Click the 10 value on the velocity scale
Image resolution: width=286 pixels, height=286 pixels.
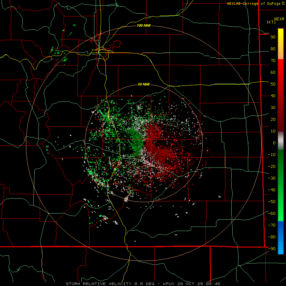273,131
